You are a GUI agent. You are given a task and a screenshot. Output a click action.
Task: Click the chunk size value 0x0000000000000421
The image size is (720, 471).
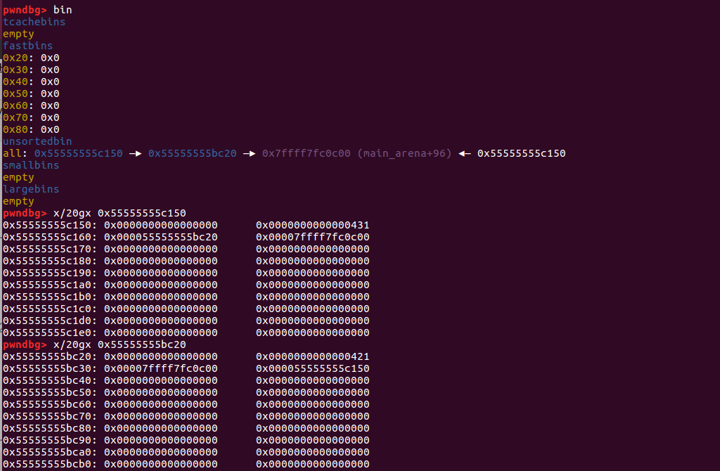(x=312, y=356)
